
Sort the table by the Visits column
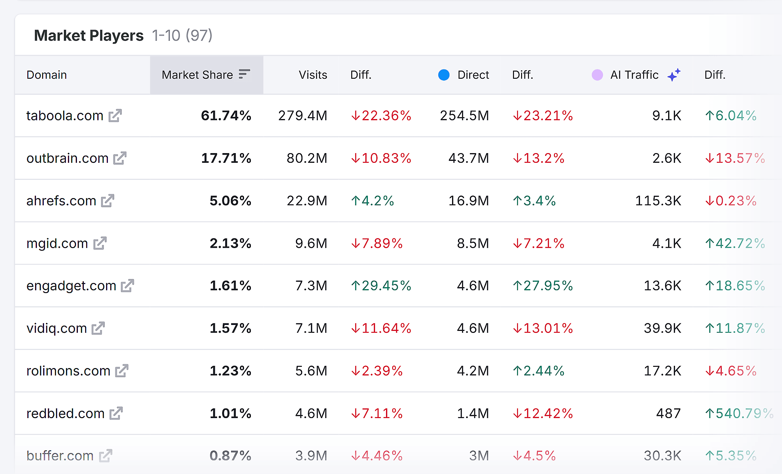(x=312, y=75)
